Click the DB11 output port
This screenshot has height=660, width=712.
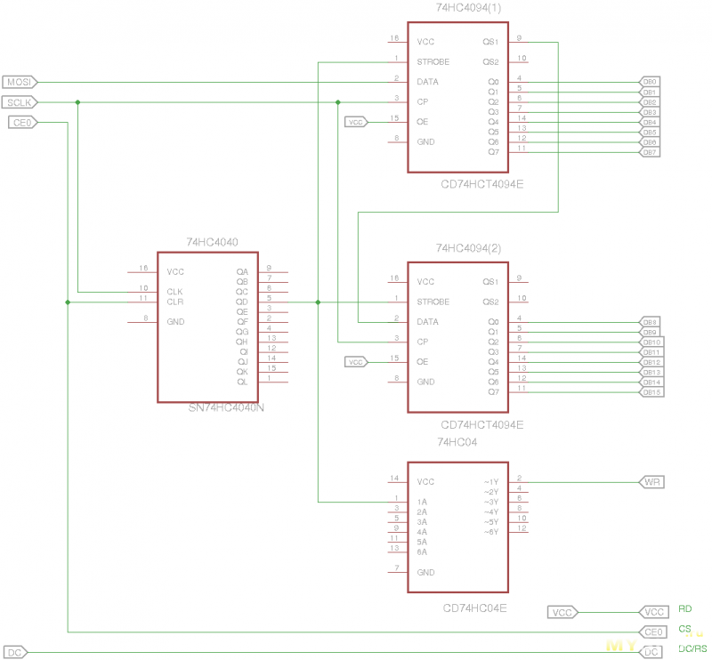point(651,352)
